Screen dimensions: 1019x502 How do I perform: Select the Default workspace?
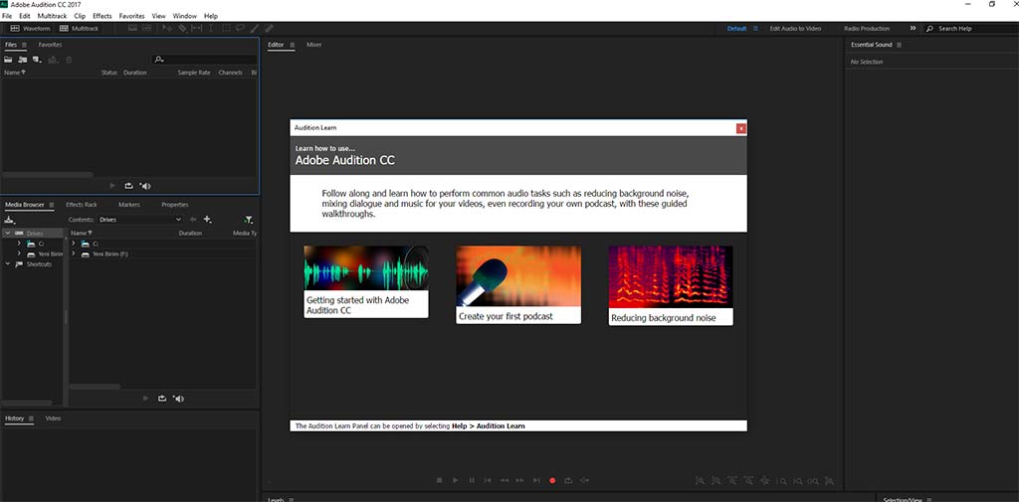737,29
